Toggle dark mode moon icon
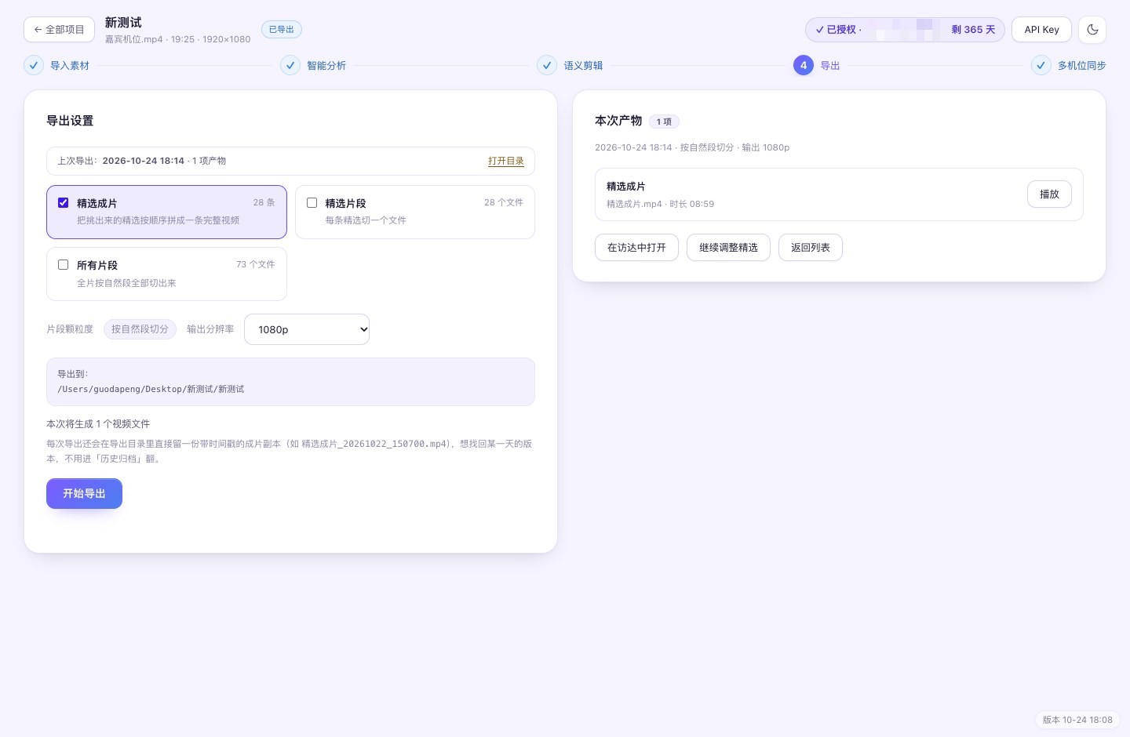1130x737 pixels. pos(1092,30)
